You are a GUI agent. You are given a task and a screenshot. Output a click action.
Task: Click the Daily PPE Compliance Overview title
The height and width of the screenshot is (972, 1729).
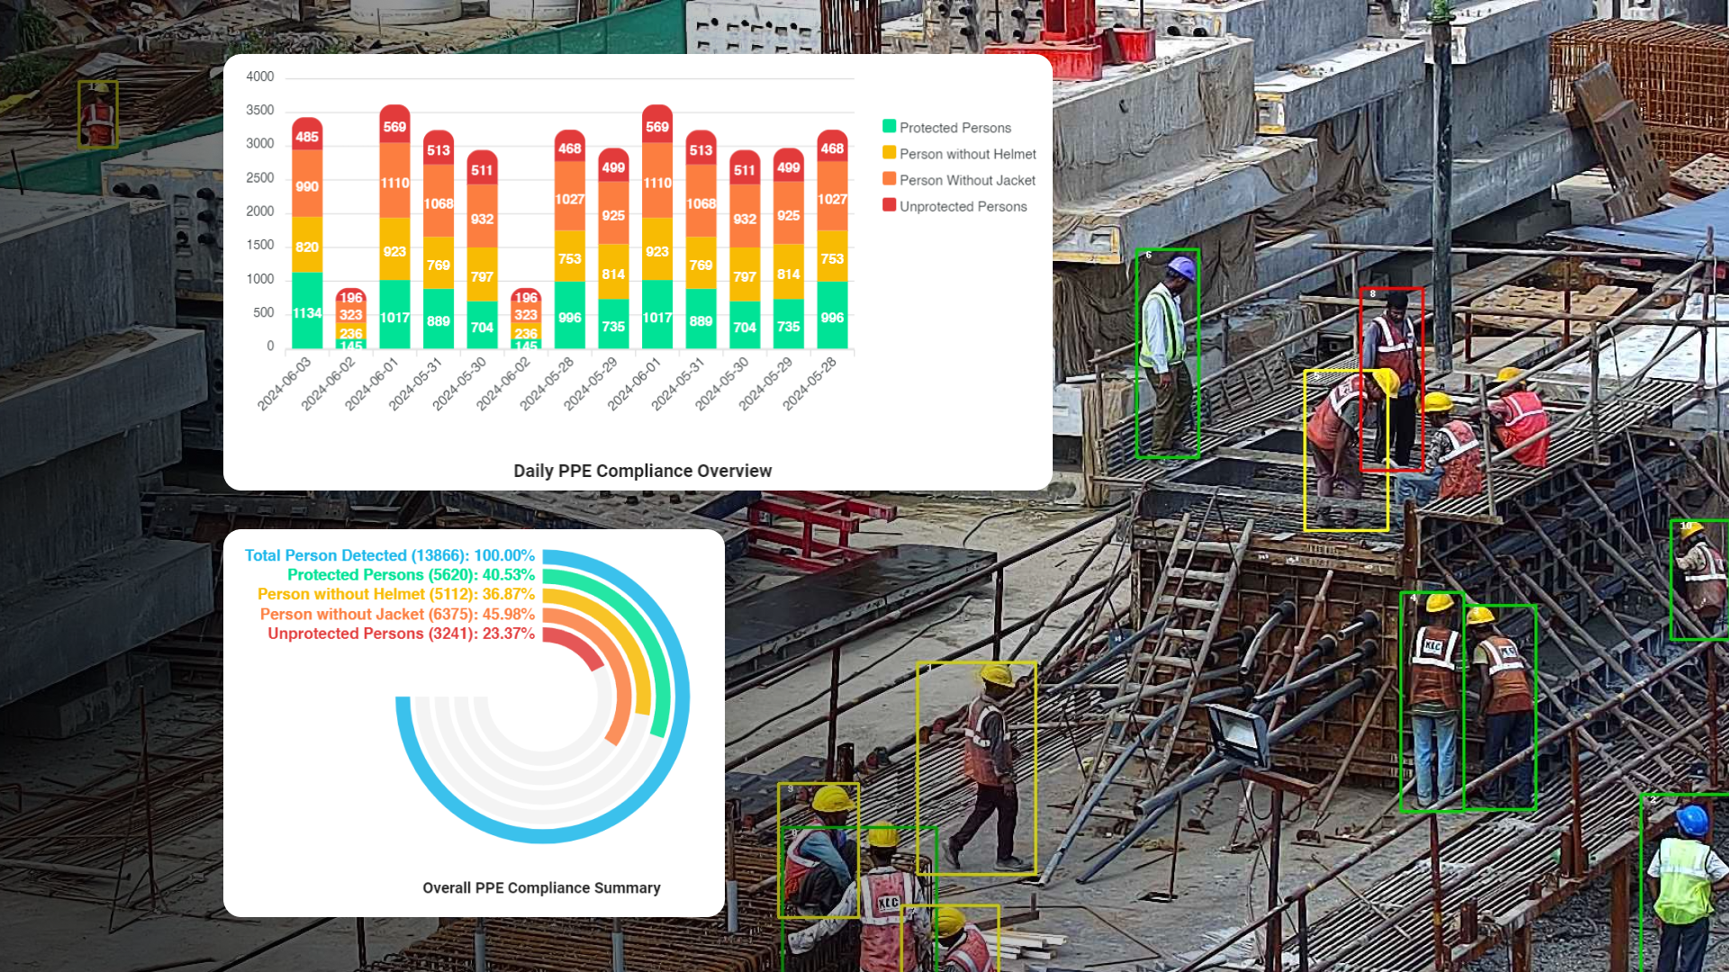[641, 471]
